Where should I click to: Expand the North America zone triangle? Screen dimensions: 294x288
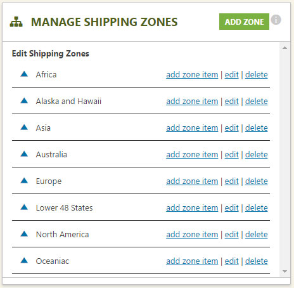tap(24, 233)
